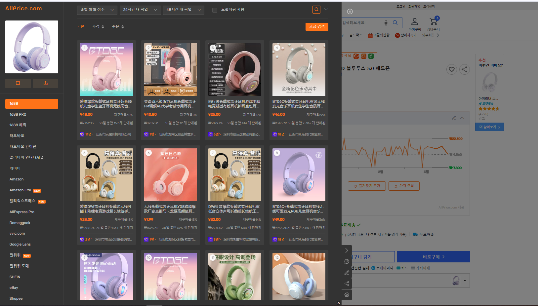Click the green icon in the title search box
The height and width of the screenshot is (306, 538).
(x=371, y=56)
